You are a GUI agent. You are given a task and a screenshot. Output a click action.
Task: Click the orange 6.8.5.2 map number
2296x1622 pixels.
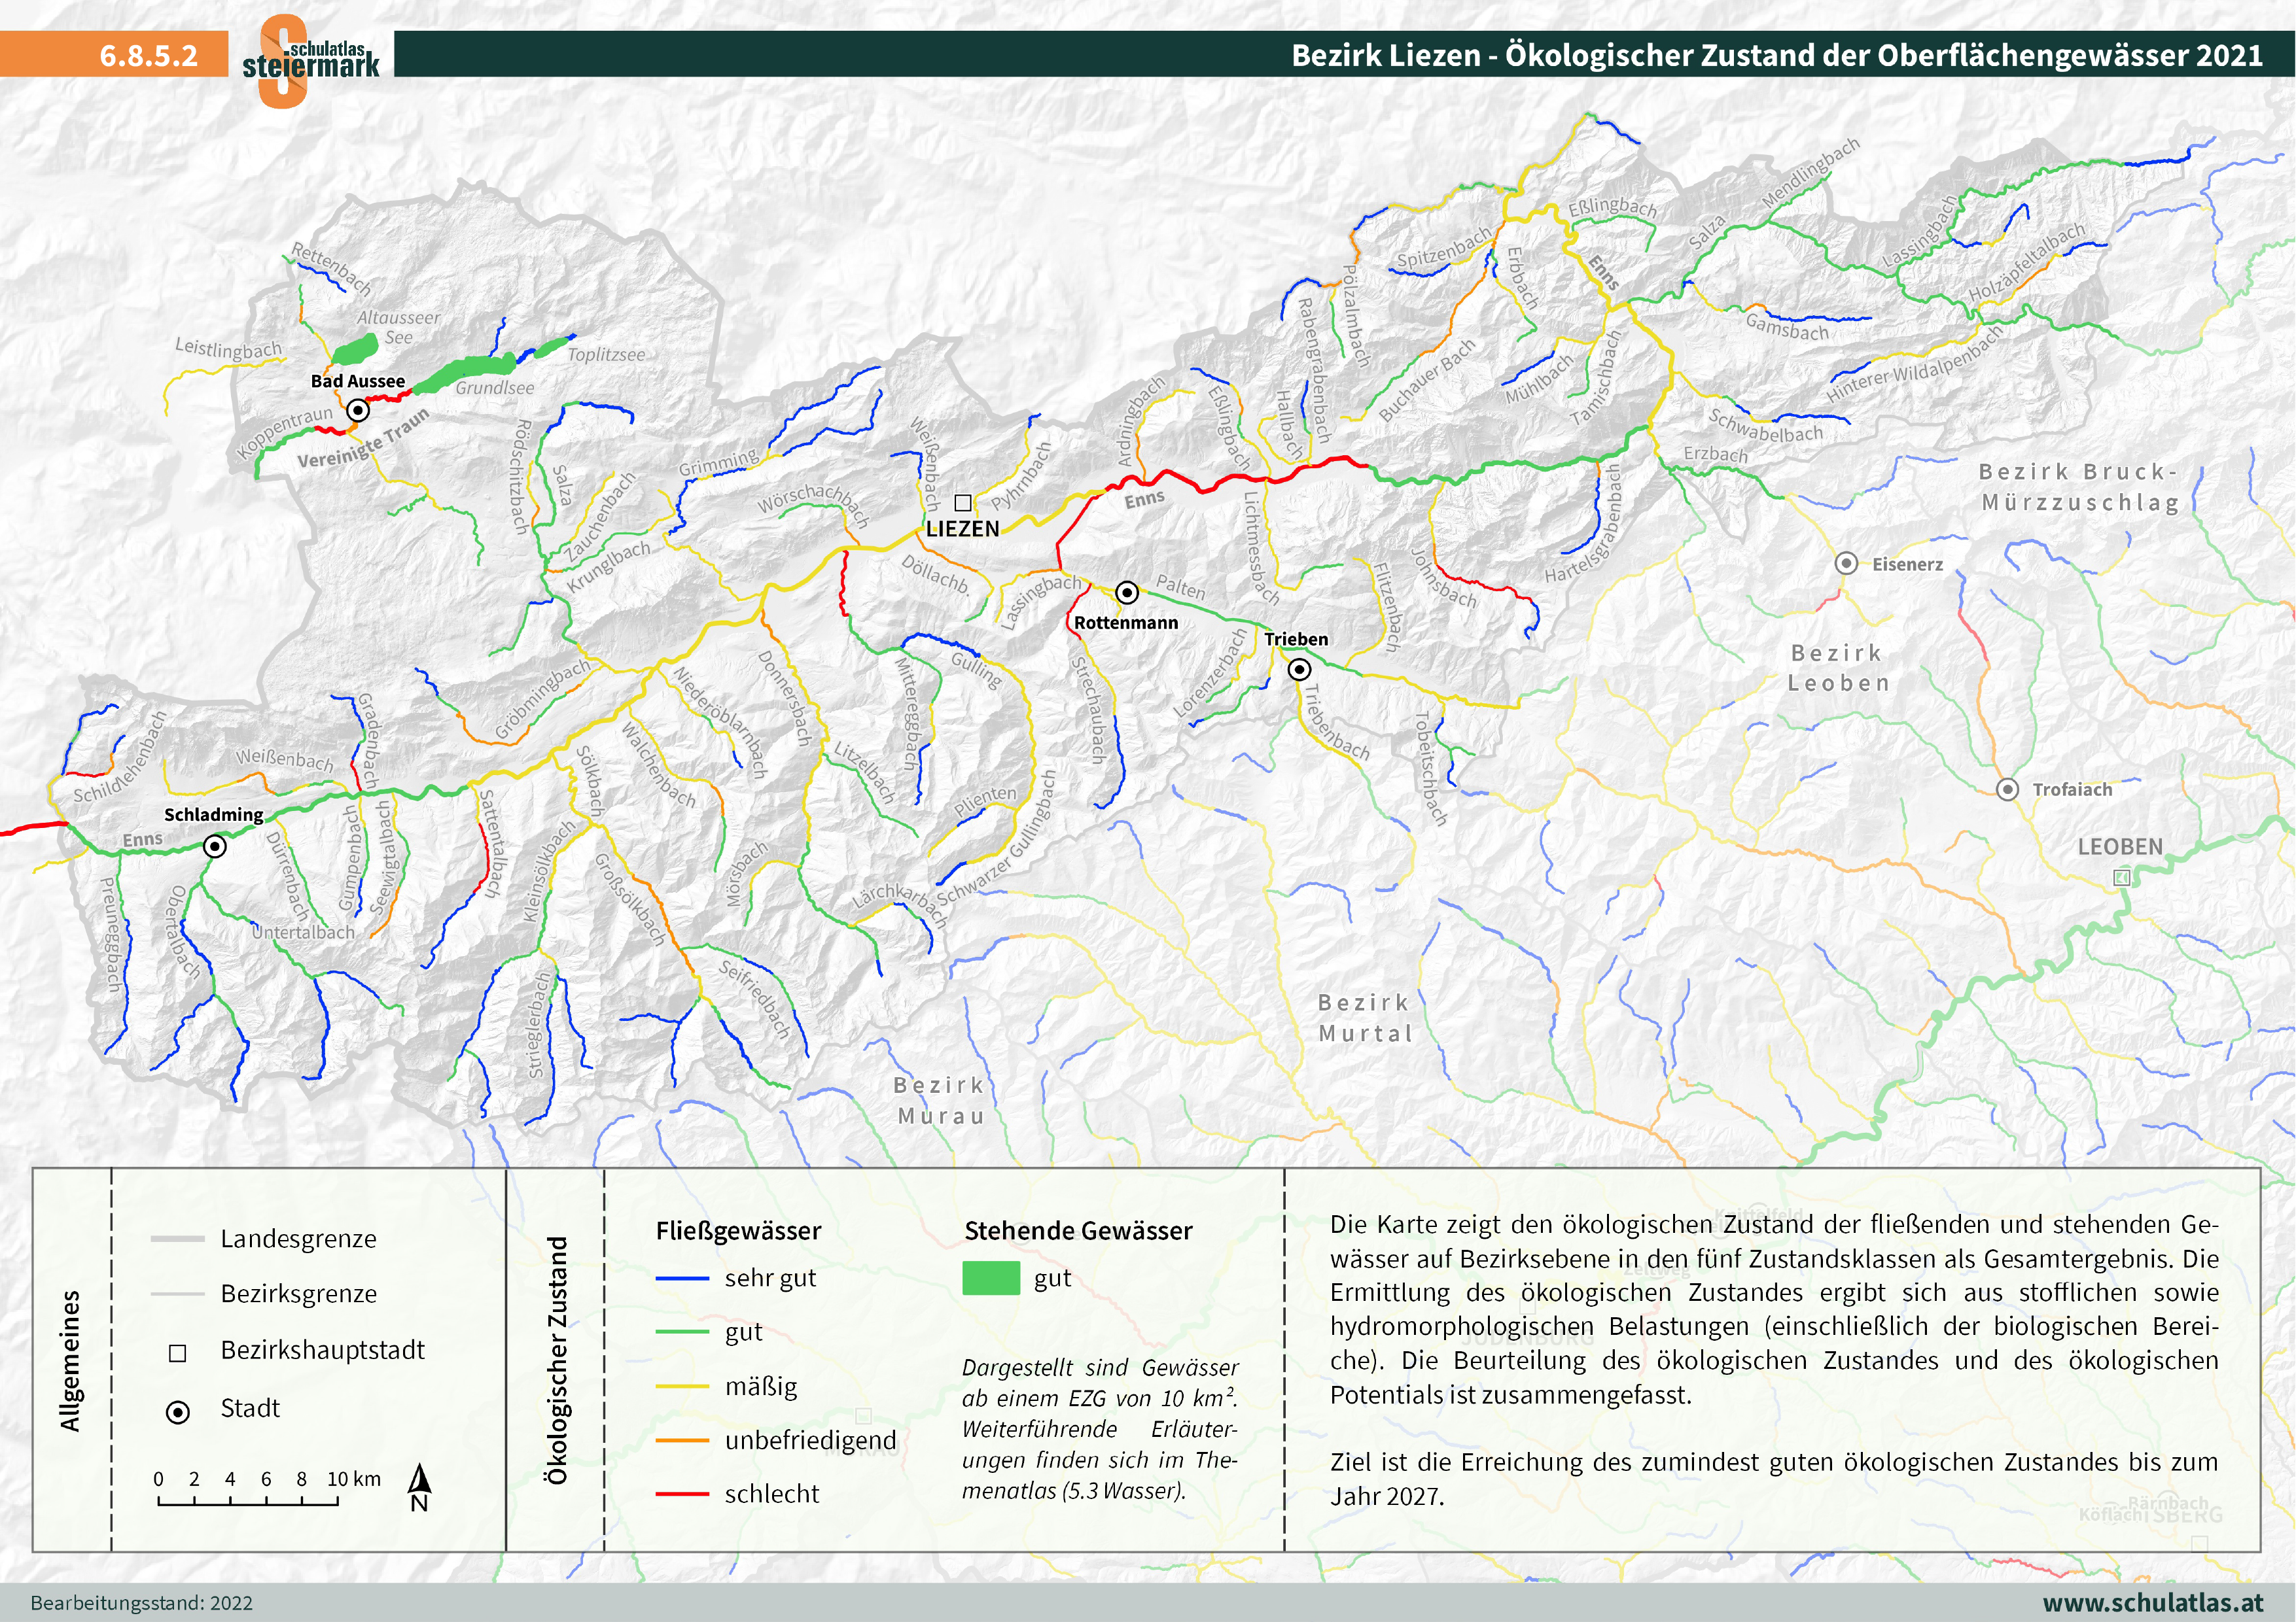pyautogui.click(x=148, y=55)
